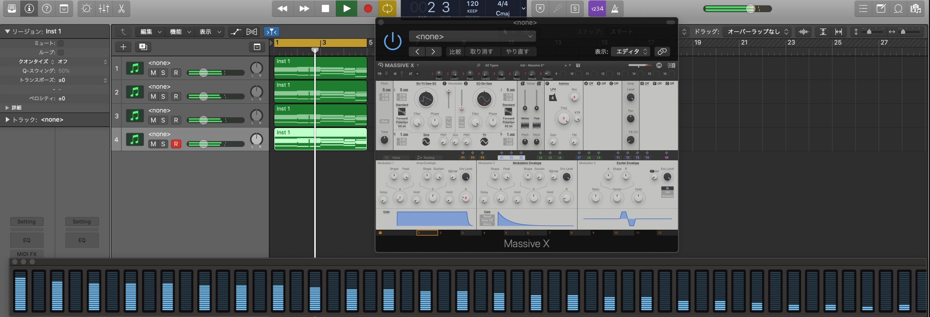Open the 表示 (View) menu

[210, 32]
